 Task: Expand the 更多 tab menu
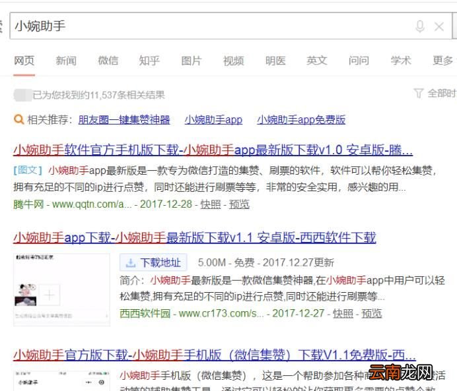coord(444,61)
